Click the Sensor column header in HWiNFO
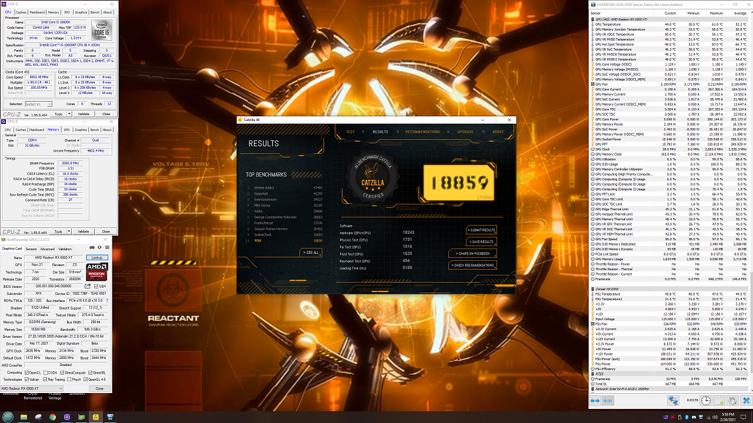The height and width of the screenshot is (423, 753). click(596, 12)
